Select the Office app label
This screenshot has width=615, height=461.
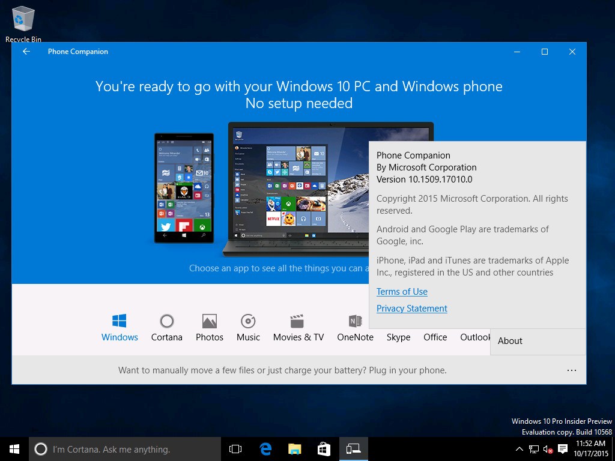(435, 337)
